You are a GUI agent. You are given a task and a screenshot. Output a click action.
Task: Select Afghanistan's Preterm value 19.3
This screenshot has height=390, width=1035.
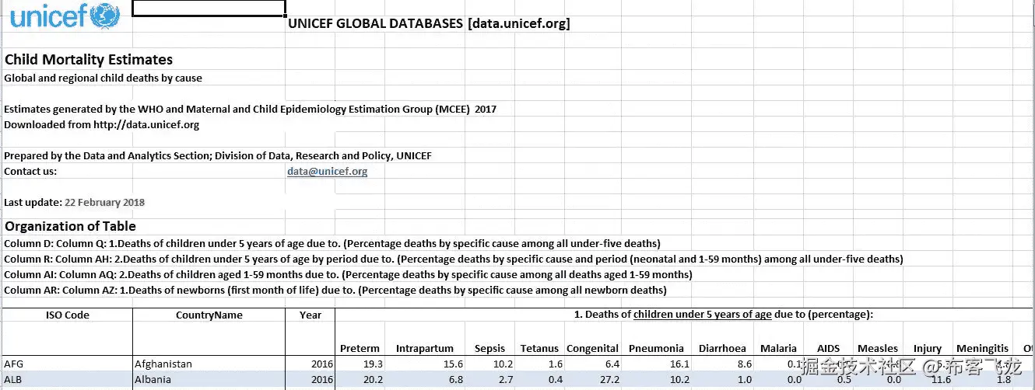click(374, 364)
